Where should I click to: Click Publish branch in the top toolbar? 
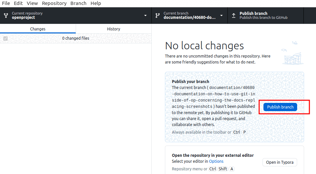(265, 16)
